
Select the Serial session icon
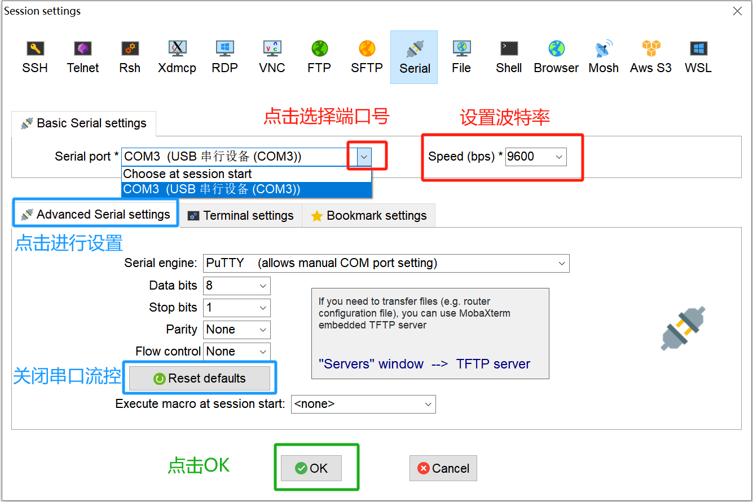point(414,57)
